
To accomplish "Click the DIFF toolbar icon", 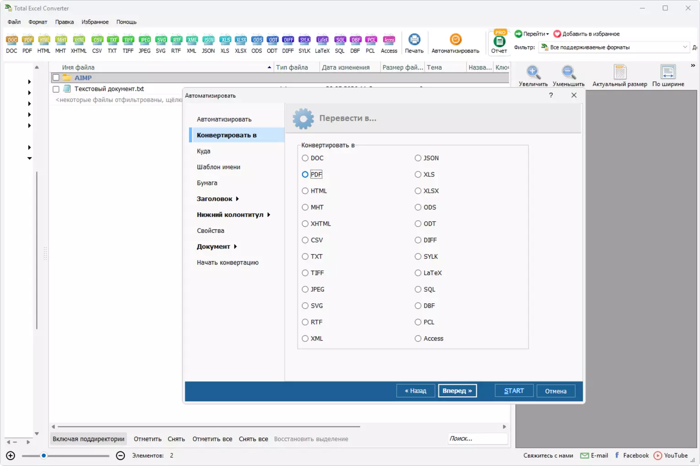I will [x=288, y=44].
